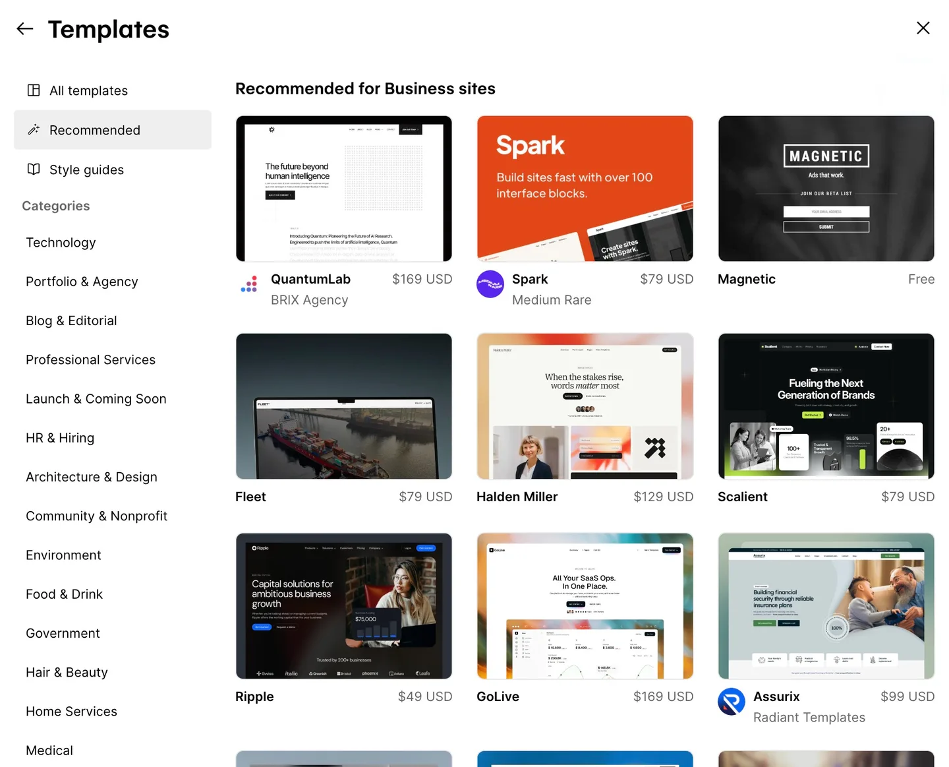Viewport: 949px width, 767px height.
Task: Click the Free label for Magnetic
Action: pos(921,279)
